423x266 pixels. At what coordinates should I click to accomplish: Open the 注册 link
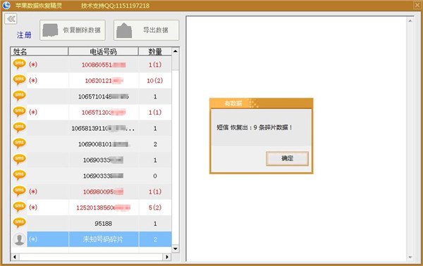click(x=24, y=34)
